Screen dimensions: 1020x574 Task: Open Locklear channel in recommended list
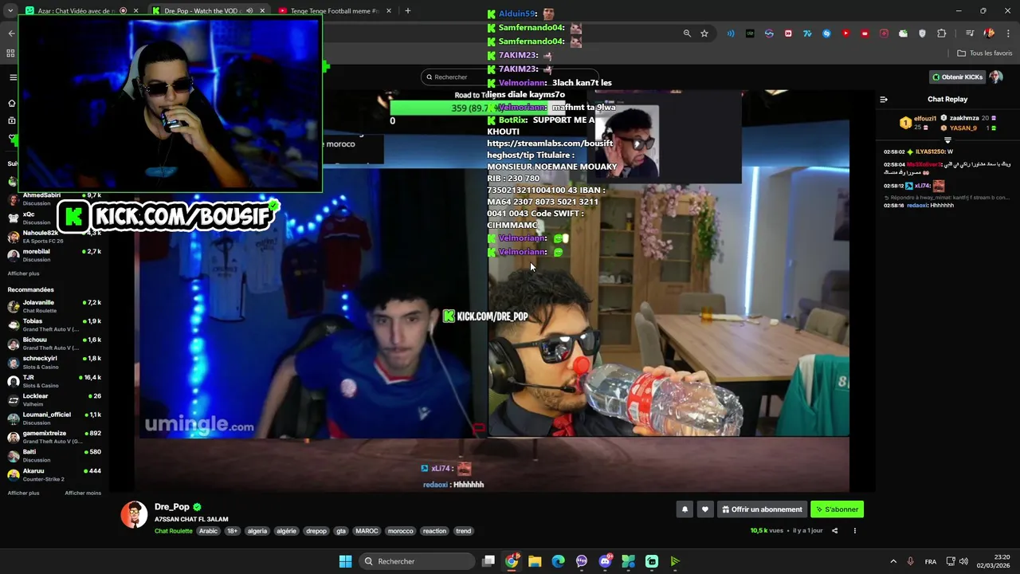click(x=54, y=399)
